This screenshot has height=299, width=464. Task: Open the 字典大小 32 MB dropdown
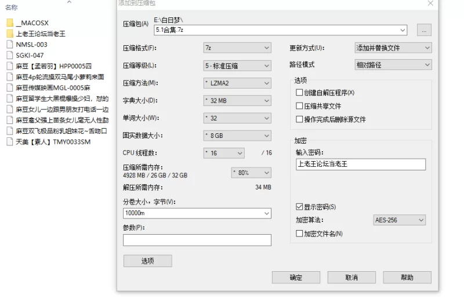click(237, 101)
